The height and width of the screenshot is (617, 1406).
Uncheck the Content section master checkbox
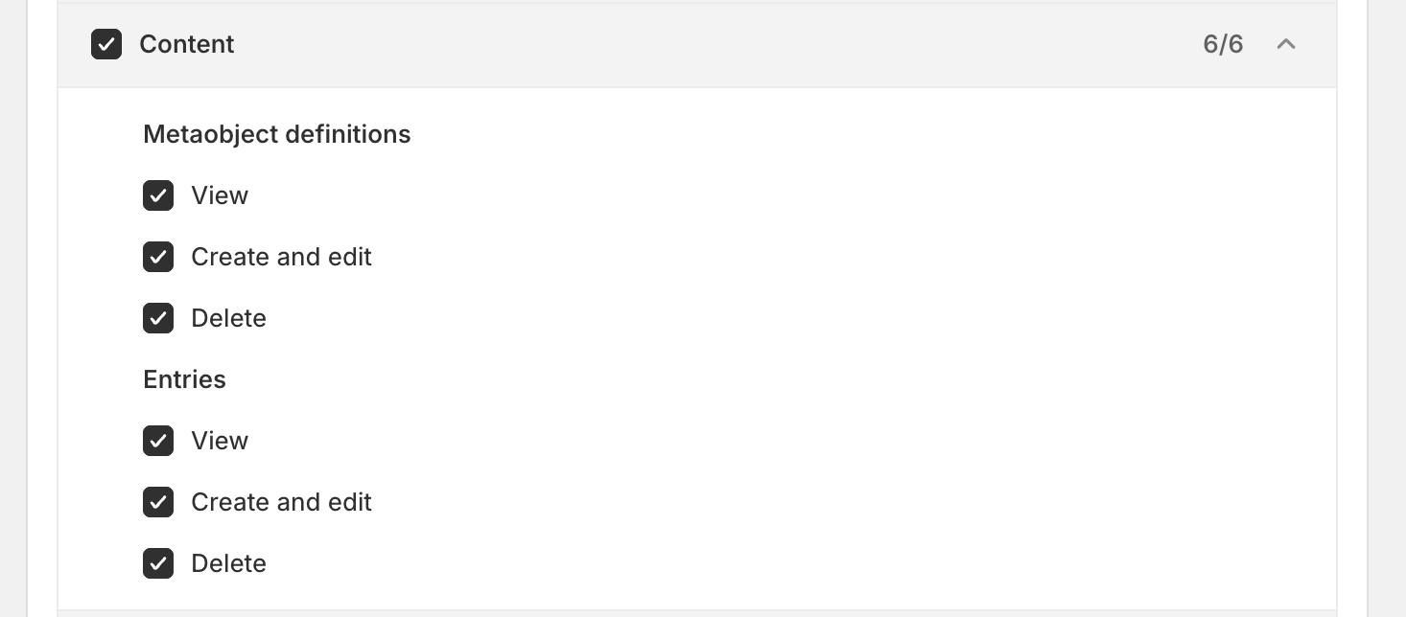coord(106,44)
